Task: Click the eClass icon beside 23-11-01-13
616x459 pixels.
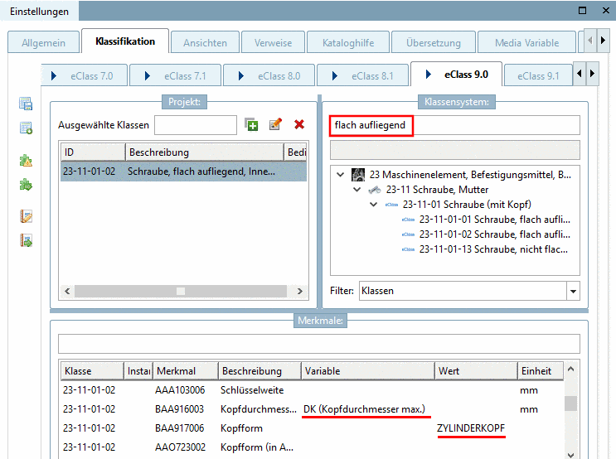Action: 408,249
